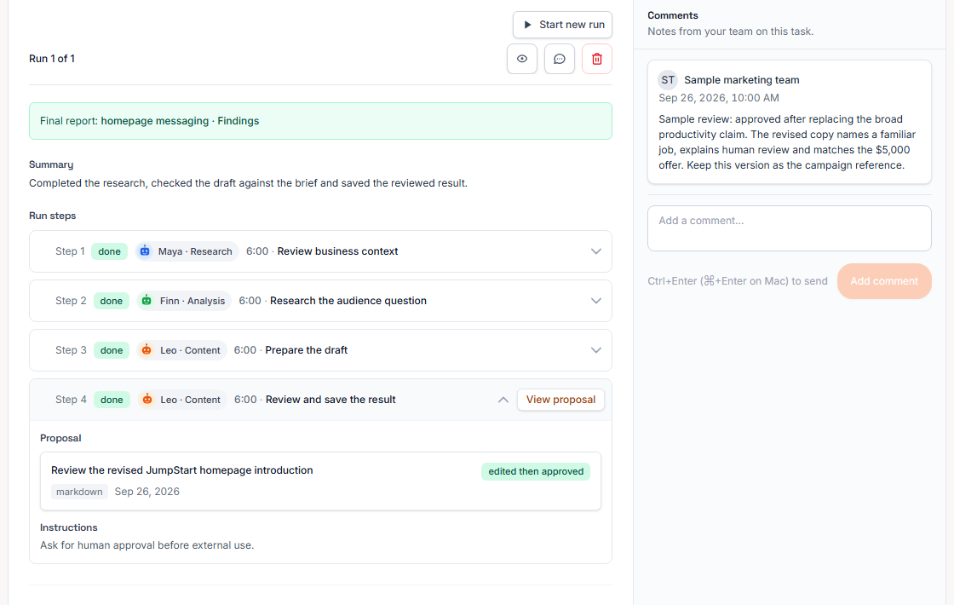Click the 'Run steps' section heading
Screen dimensions: 954x605
52,216
